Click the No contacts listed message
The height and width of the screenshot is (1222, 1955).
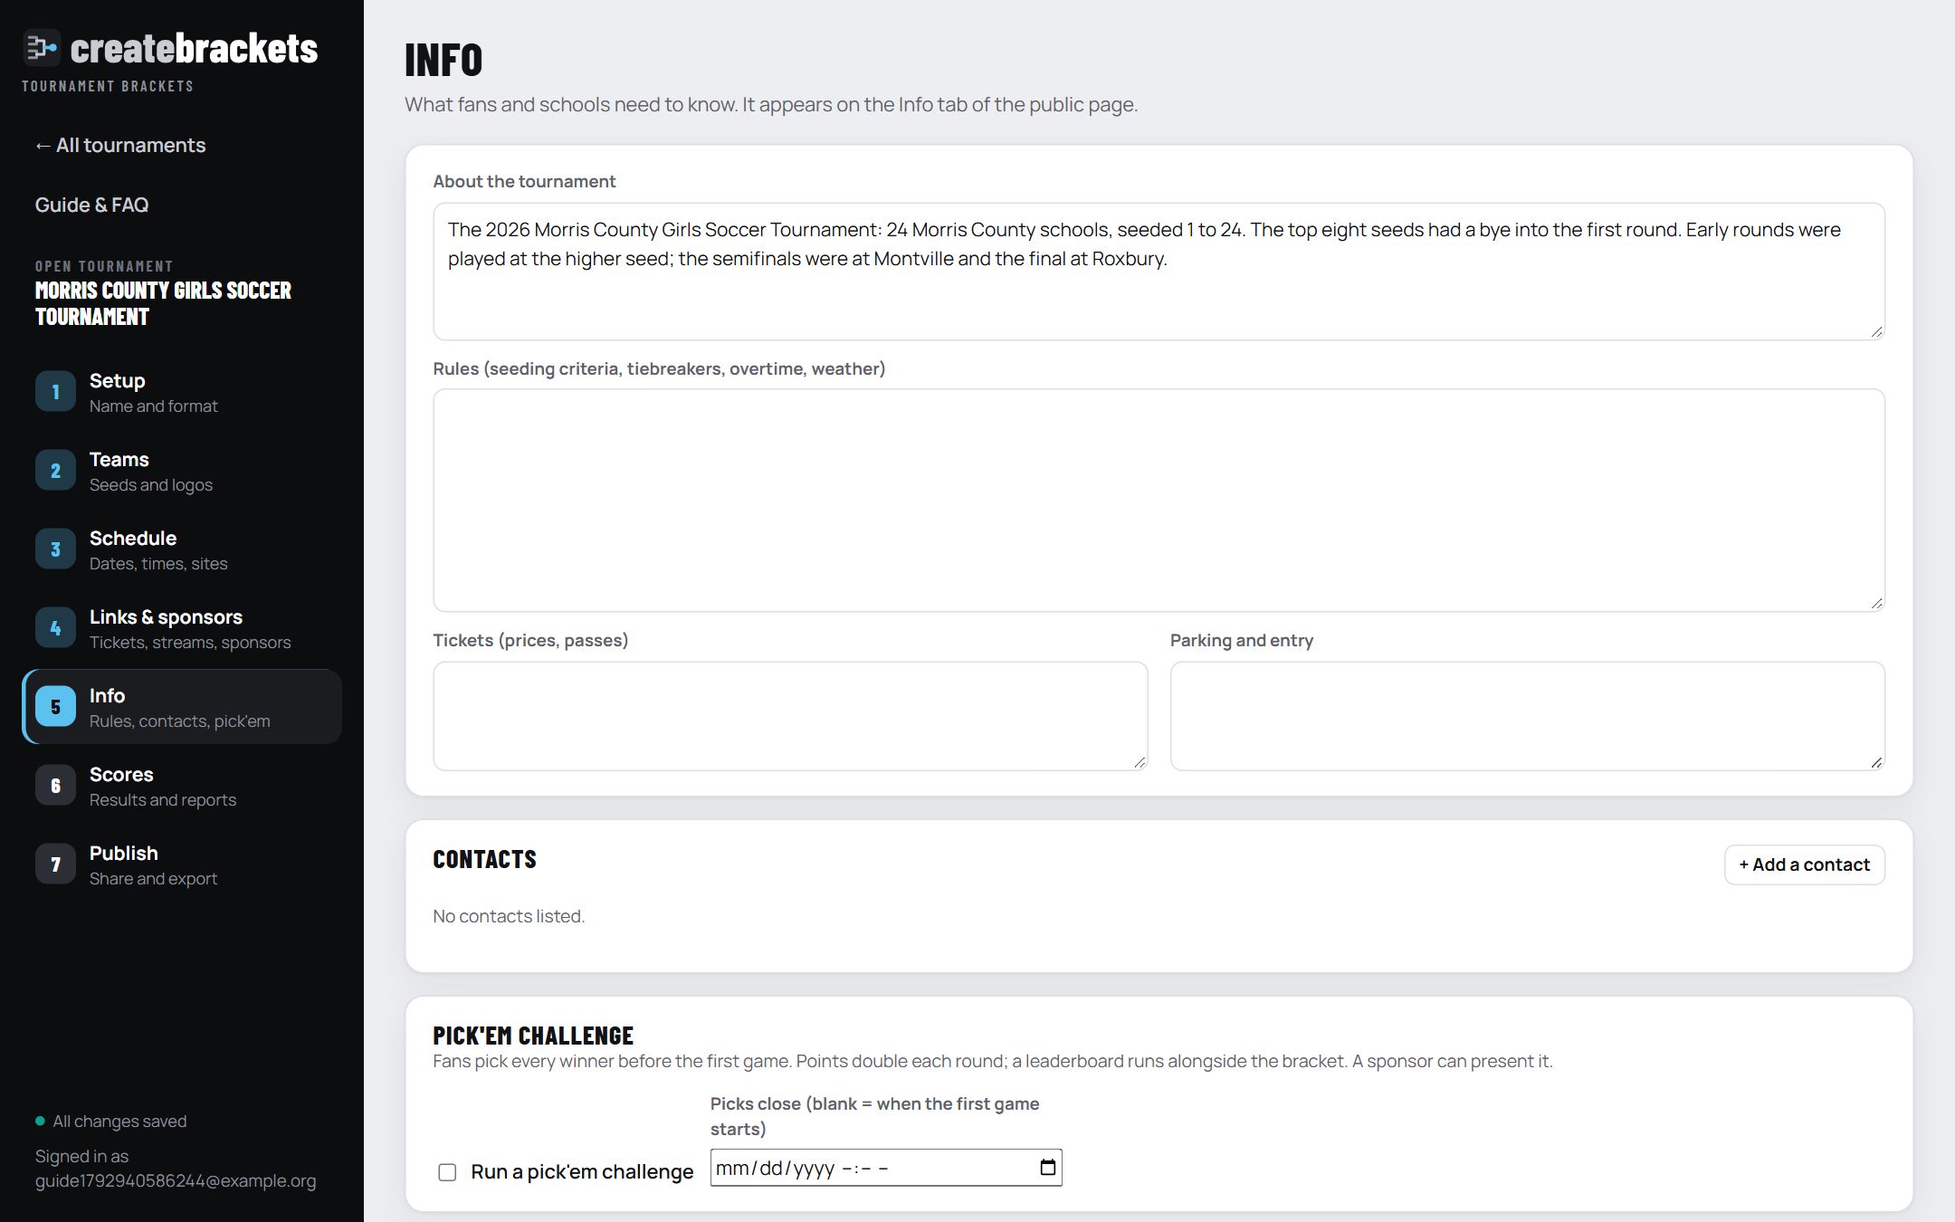tap(509, 916)
